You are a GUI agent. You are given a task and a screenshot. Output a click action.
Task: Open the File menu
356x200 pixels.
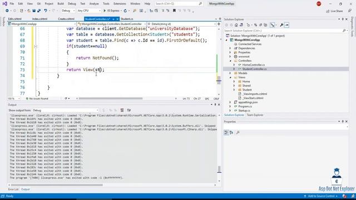[x=12, y=4]
